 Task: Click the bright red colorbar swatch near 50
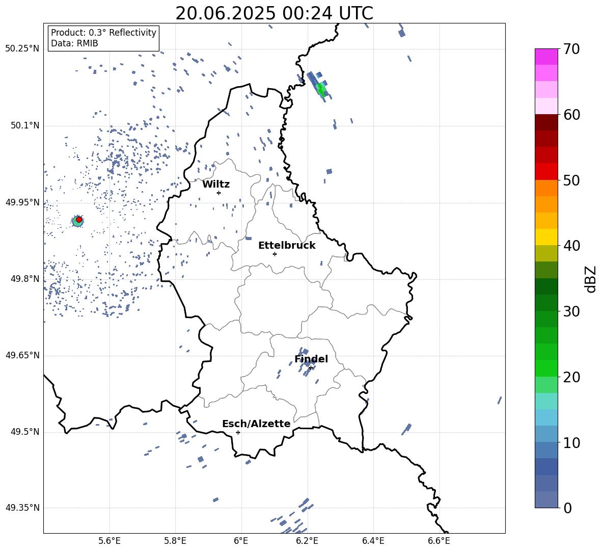(546, 171)
